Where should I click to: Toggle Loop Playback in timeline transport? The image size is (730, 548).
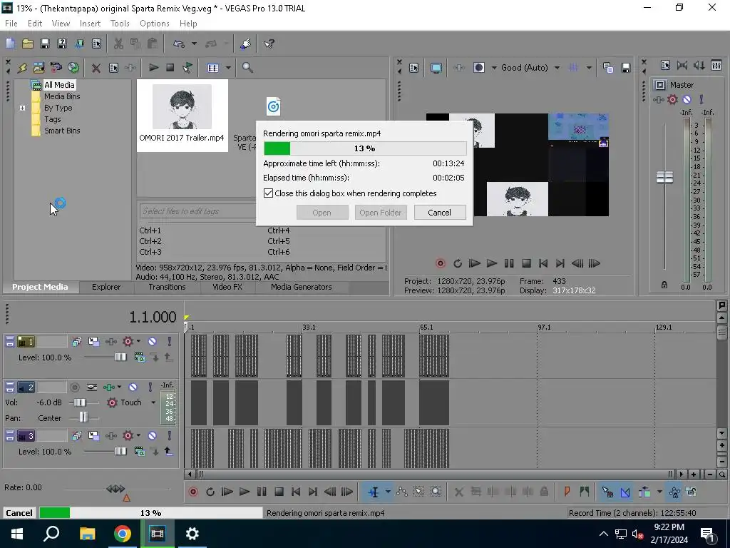210,492
